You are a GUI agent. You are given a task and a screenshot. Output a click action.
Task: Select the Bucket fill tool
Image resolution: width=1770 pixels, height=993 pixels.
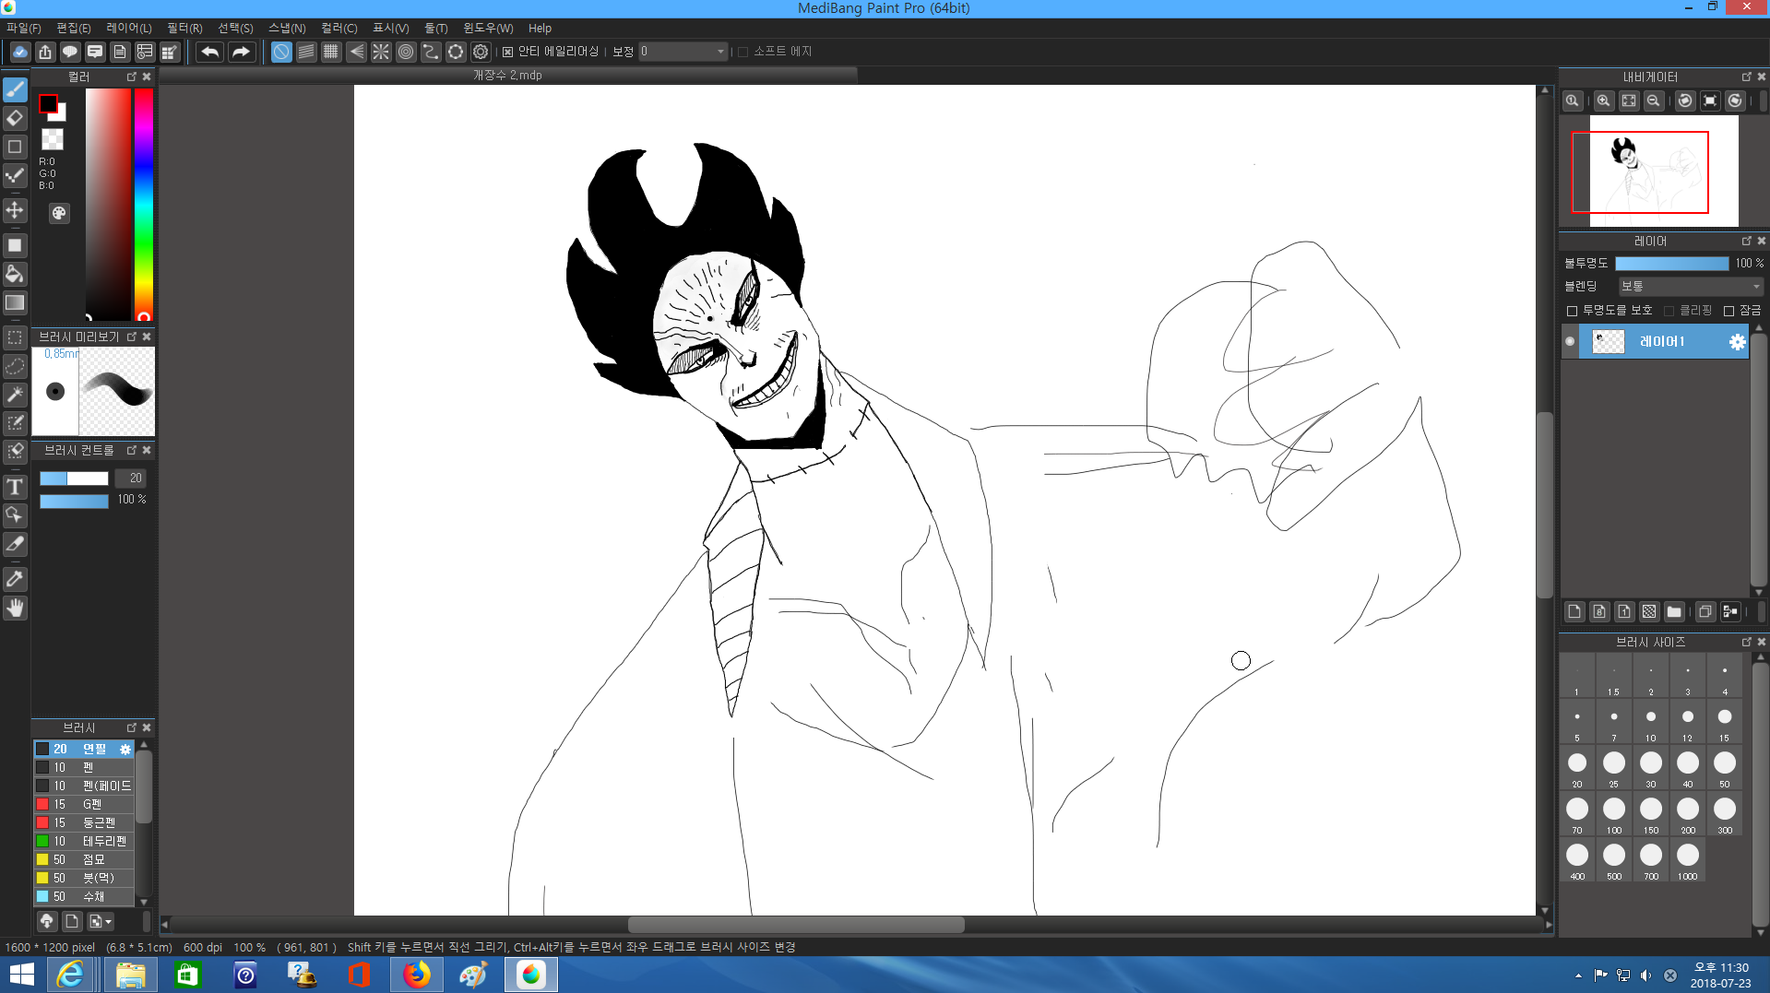pos(15,274)
